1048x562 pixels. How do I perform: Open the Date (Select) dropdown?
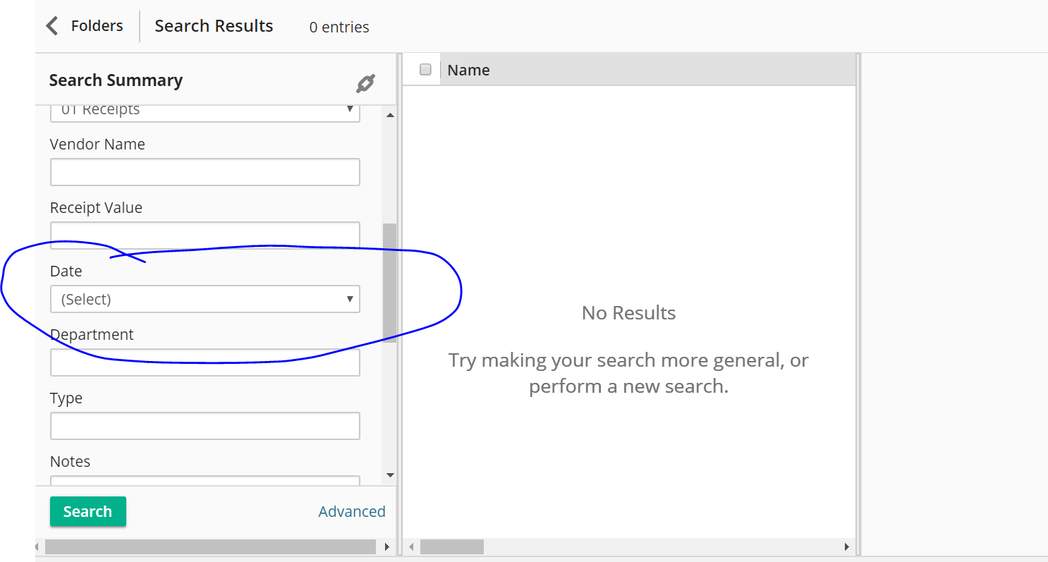click(x=205, y=299)
